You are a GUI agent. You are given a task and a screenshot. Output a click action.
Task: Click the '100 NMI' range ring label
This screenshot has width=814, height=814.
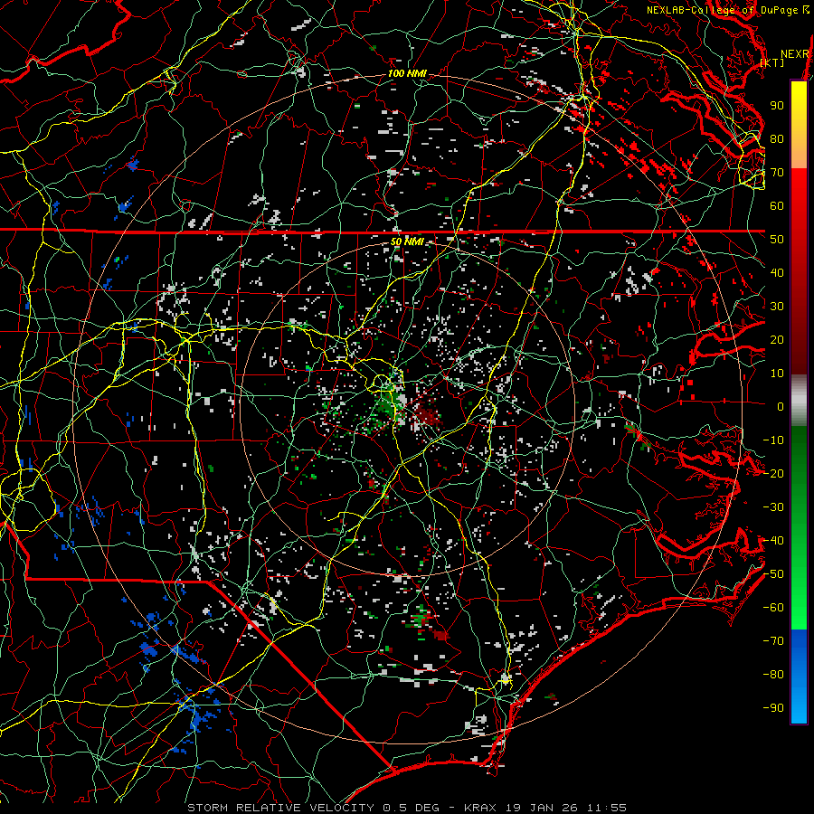(407, 74)
